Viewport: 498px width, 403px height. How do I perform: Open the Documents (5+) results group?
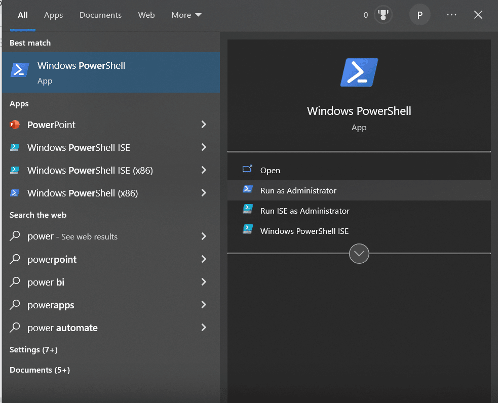coord(40,370)
